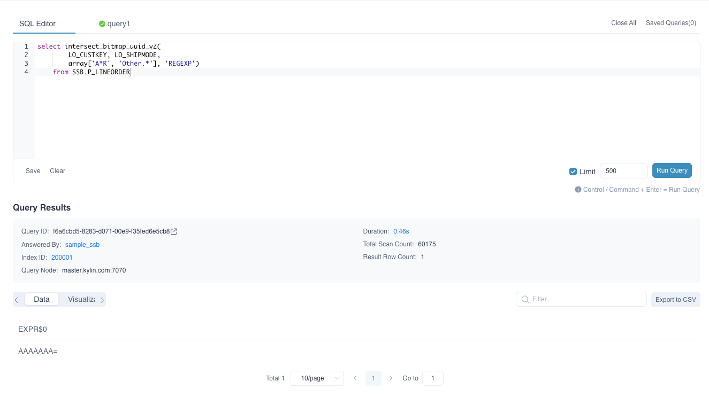Viewport: 709px width, 397px height.
Task: Open the 10/page size dropdown
Action: 317,378
